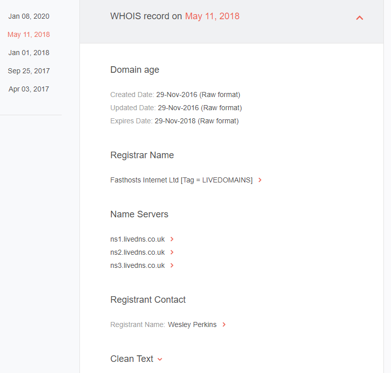Open the ns3.livedns.co.uk name server link
Viewport: 391px width, 373px height.
point(138,265)
